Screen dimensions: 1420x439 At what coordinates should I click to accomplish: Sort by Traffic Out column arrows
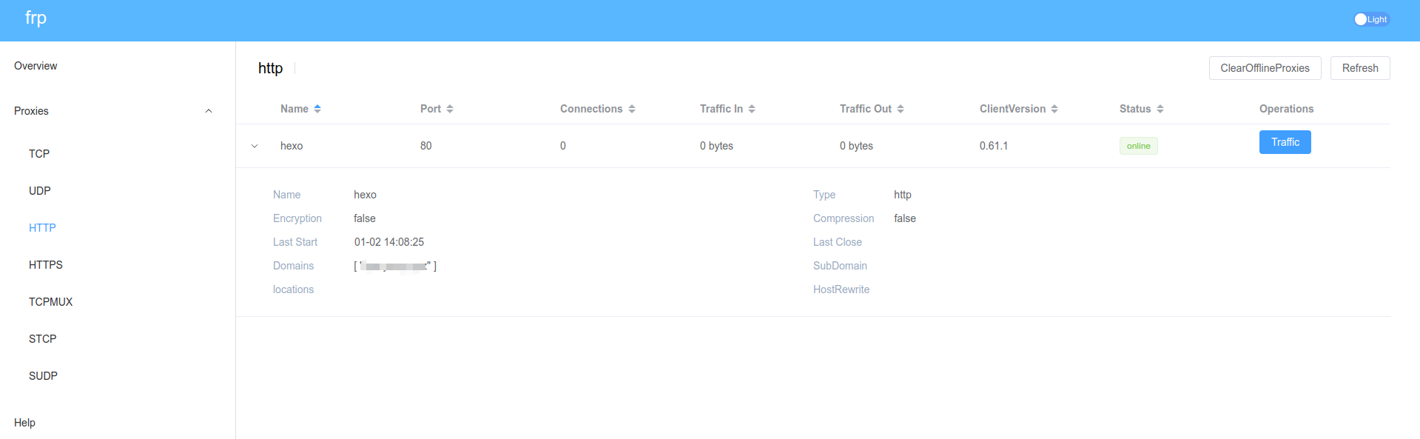tap(901, 109)
